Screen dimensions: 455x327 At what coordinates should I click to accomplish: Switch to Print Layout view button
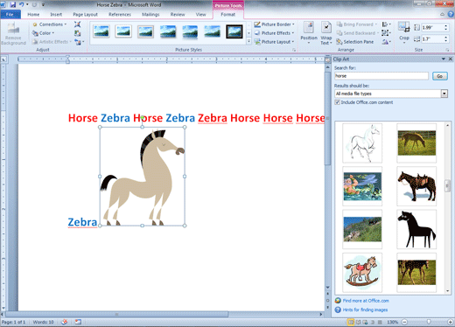[350, 322]
